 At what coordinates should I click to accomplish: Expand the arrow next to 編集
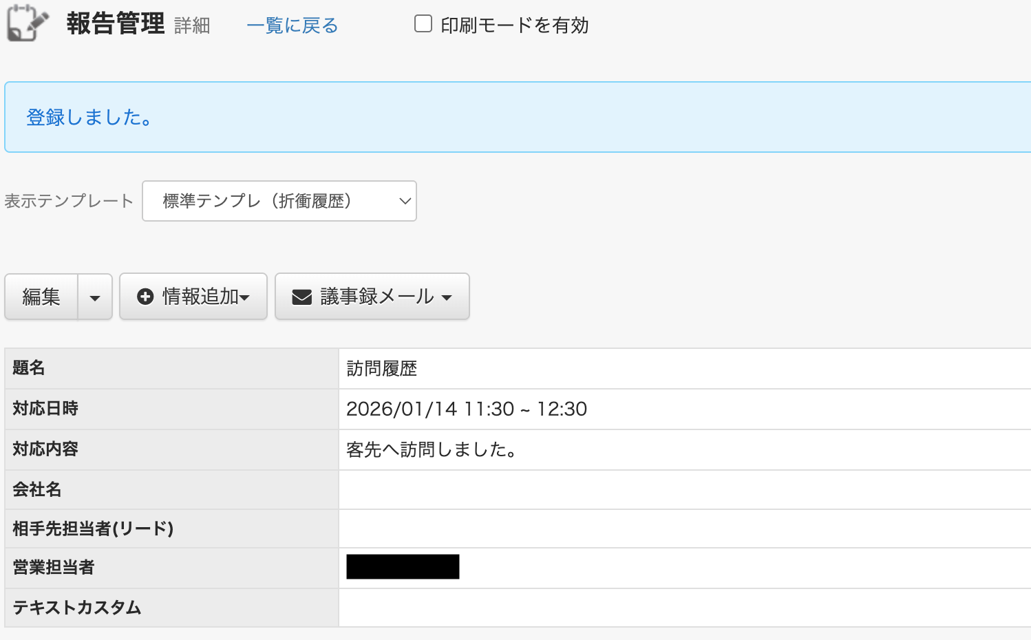click(x=95, y=297)
